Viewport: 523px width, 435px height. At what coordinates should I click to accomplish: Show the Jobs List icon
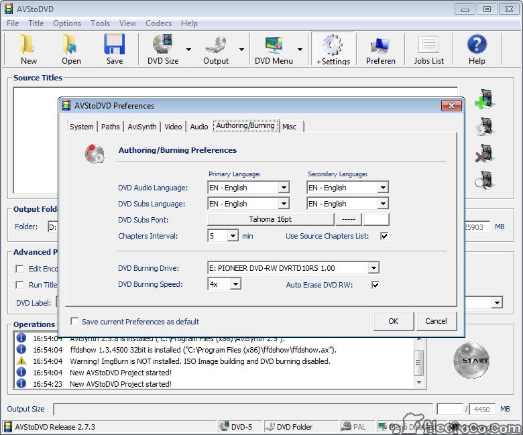point(428,45)
